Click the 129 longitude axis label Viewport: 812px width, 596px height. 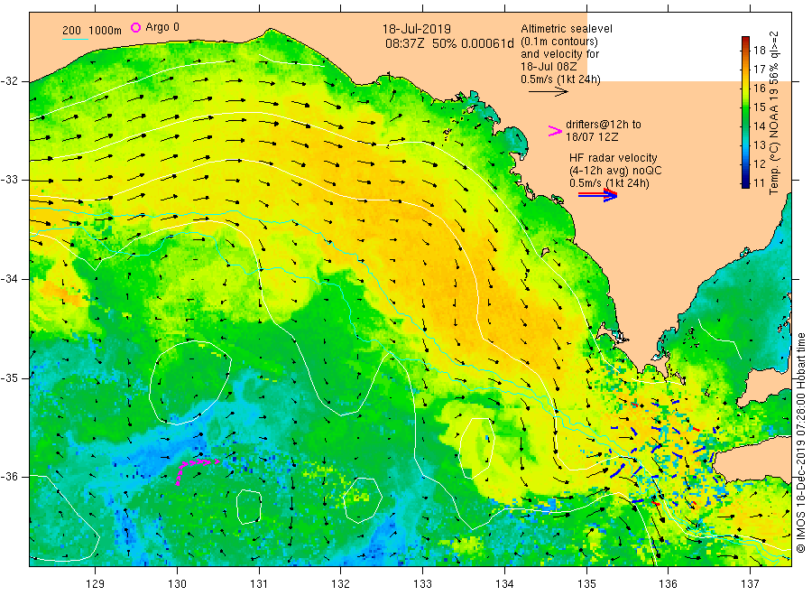[x=96, y=584]
